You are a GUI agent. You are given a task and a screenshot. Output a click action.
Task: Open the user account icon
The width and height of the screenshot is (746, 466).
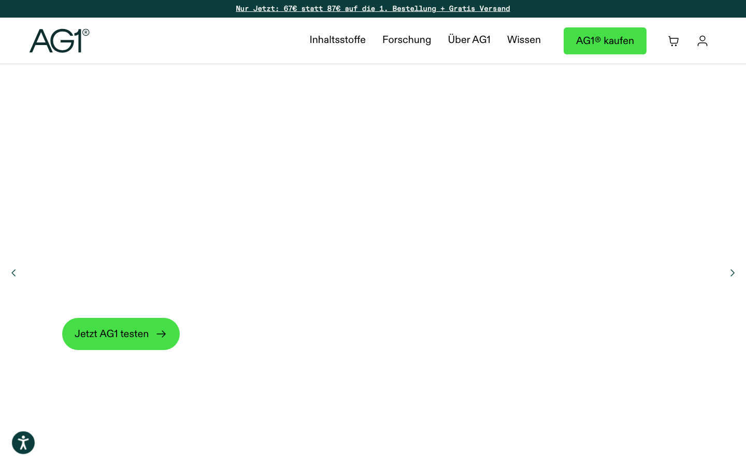702,41
